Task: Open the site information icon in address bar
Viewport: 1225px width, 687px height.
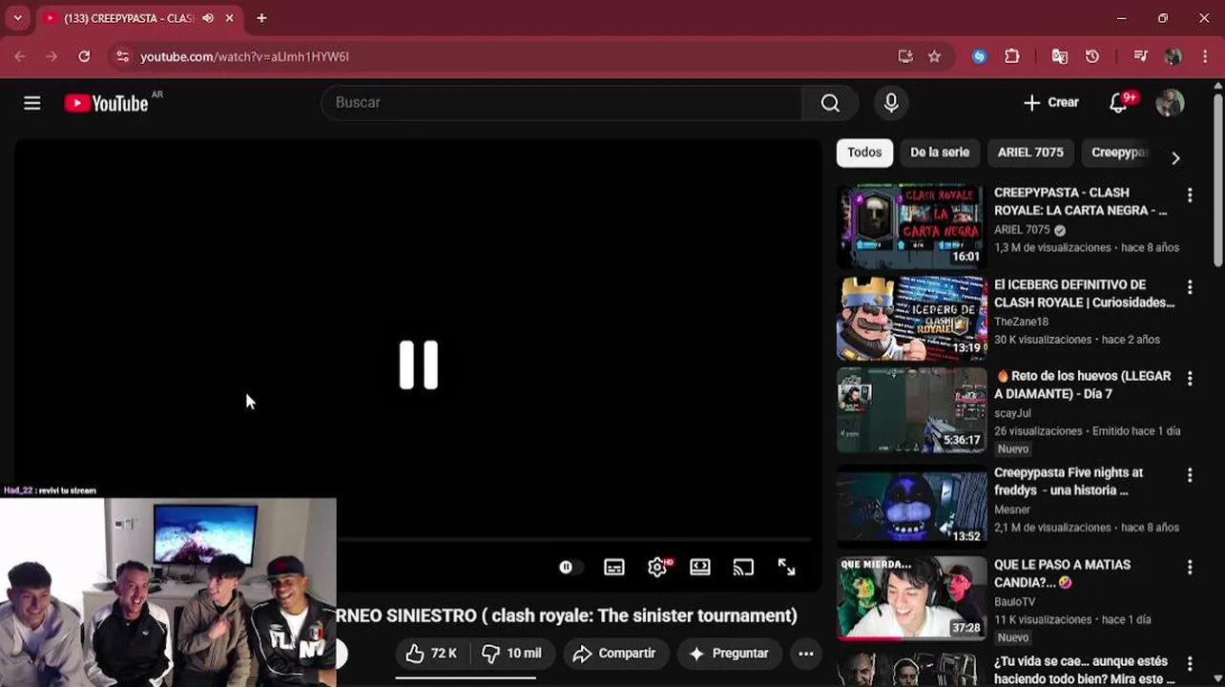Action: [122, 56]
